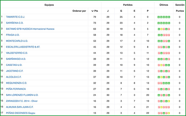This screenshot has height=116, width=186.
Task: Open the MEQUINENZA-C.D. team link
Action: (x=16, y=83)
